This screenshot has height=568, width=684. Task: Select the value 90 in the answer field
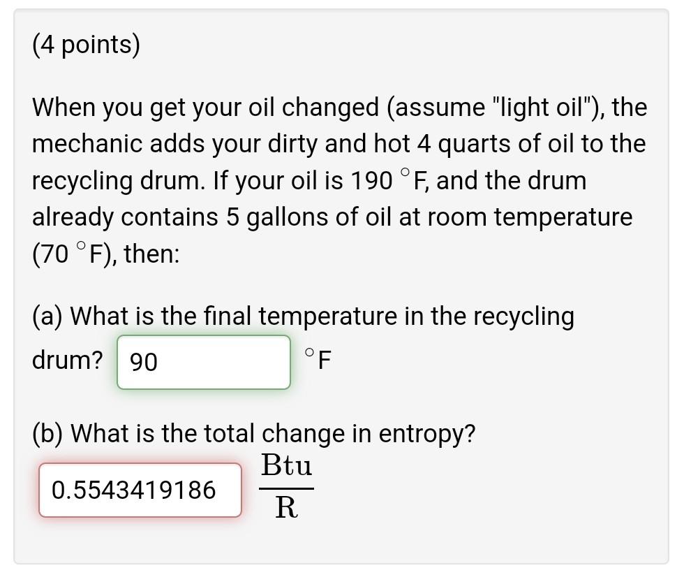[x=143, y=361]
